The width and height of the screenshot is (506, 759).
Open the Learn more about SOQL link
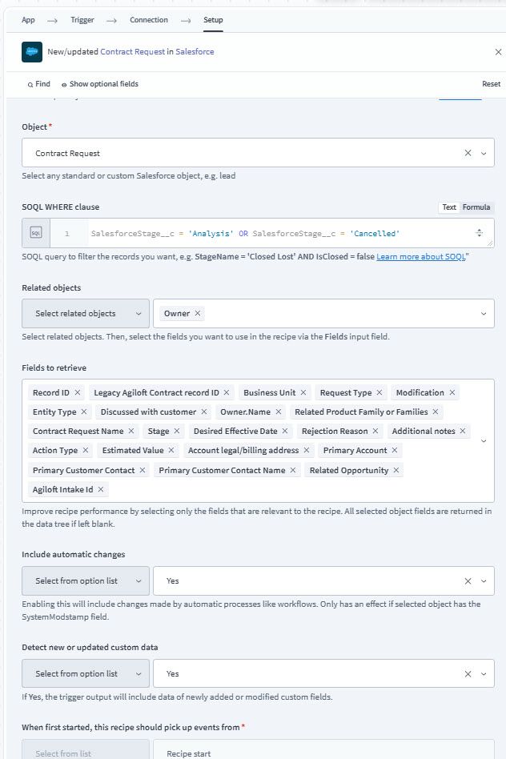click(x=421, y=256)
